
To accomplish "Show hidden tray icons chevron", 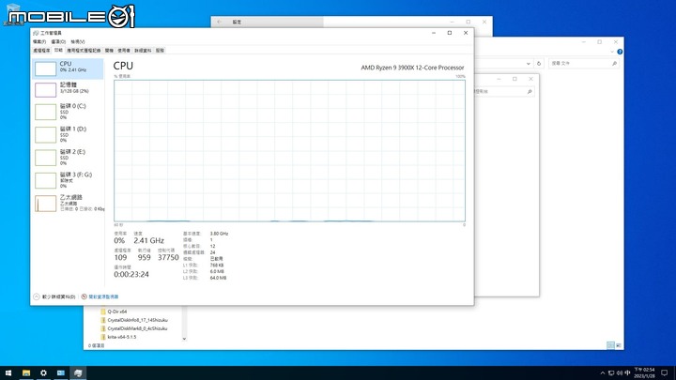I will [x=602, y=373].
